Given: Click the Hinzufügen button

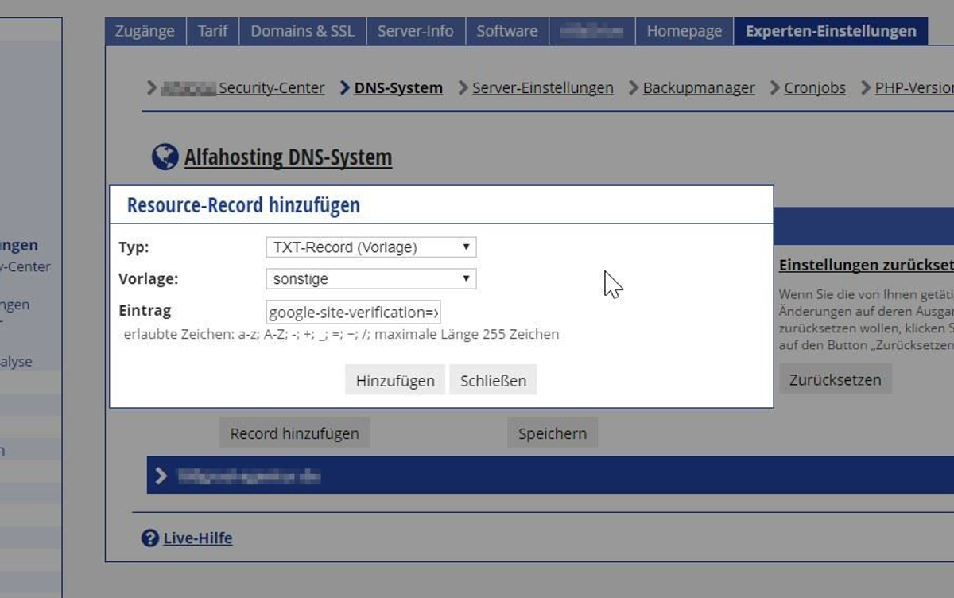Looking at the screenshot, I should (x=395, y=380).
